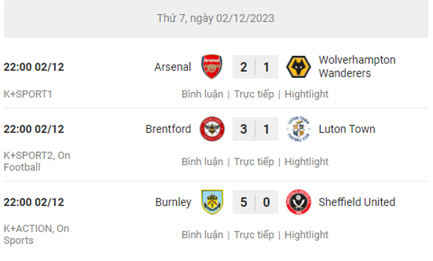This screenshot has width=433, height=261.
Task: Open Trực tiếp for Burnley vs Sheffield
Action: pos(254,235)
